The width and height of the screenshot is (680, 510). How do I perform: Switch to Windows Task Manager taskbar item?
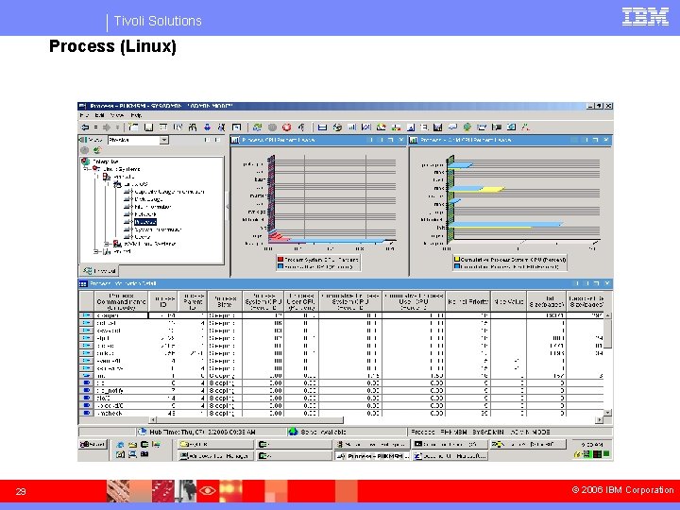(x=215, y=456)
